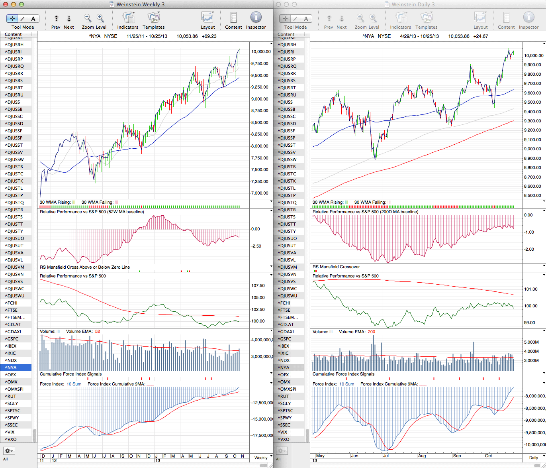
Task: Activate the text annotation tool
Action: coord(33,19)
